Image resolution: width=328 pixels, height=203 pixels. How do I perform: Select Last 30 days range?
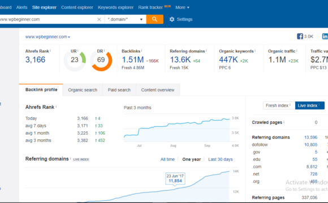[x=221, y=160]
